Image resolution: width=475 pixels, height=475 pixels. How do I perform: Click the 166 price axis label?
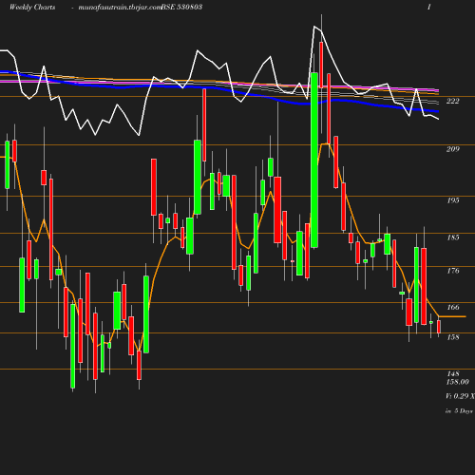point(453,307)
